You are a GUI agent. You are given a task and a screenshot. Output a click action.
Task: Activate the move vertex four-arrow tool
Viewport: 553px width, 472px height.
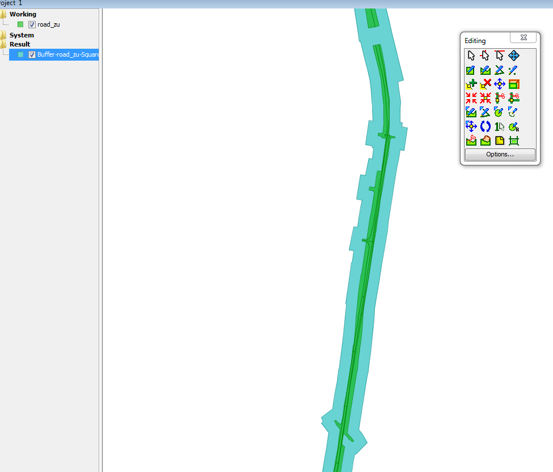(x=499, y=84)
